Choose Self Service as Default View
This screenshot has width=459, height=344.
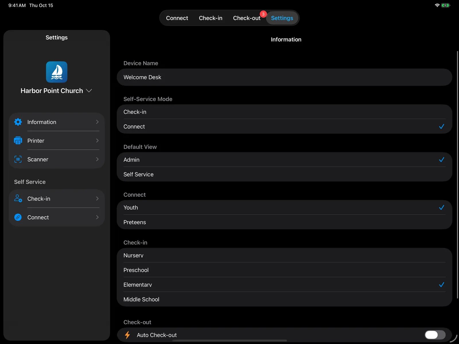(284, 174)
